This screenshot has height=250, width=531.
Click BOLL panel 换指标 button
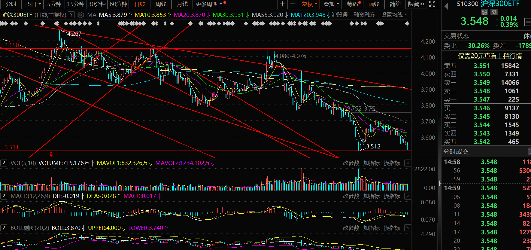click(392, 228)
